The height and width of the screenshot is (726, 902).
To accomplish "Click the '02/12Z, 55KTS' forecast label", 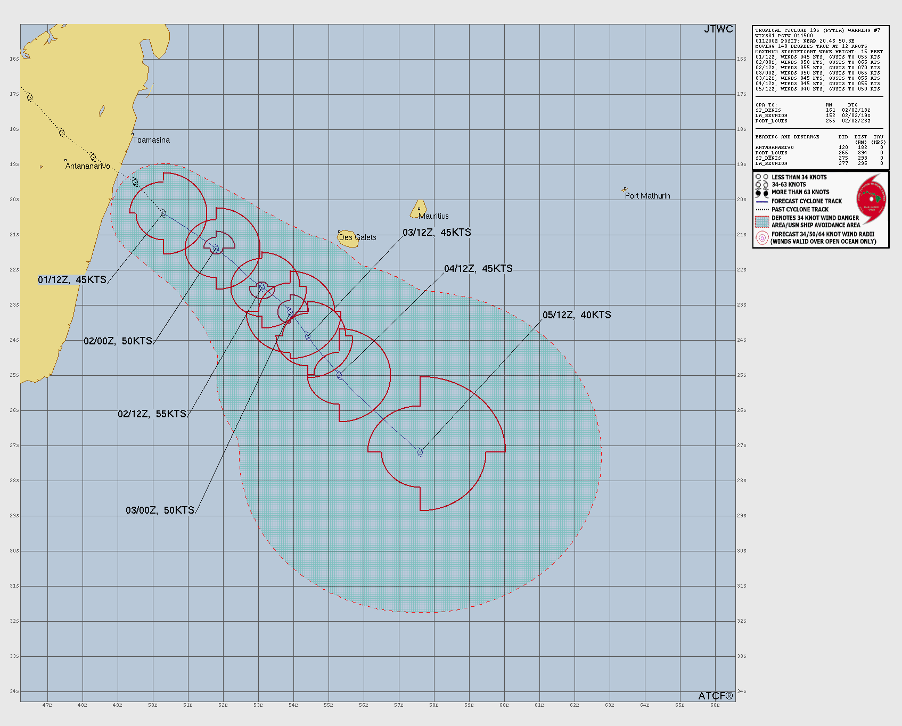I will tap(152, 414).
